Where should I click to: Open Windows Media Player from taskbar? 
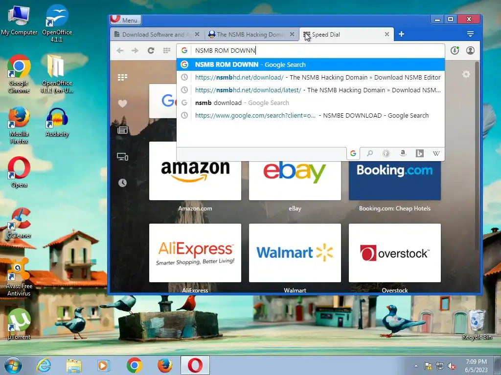103,365
